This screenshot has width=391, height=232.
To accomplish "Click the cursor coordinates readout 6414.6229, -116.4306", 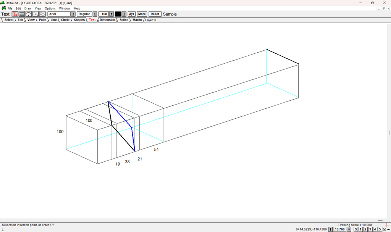I will point(311,229).
